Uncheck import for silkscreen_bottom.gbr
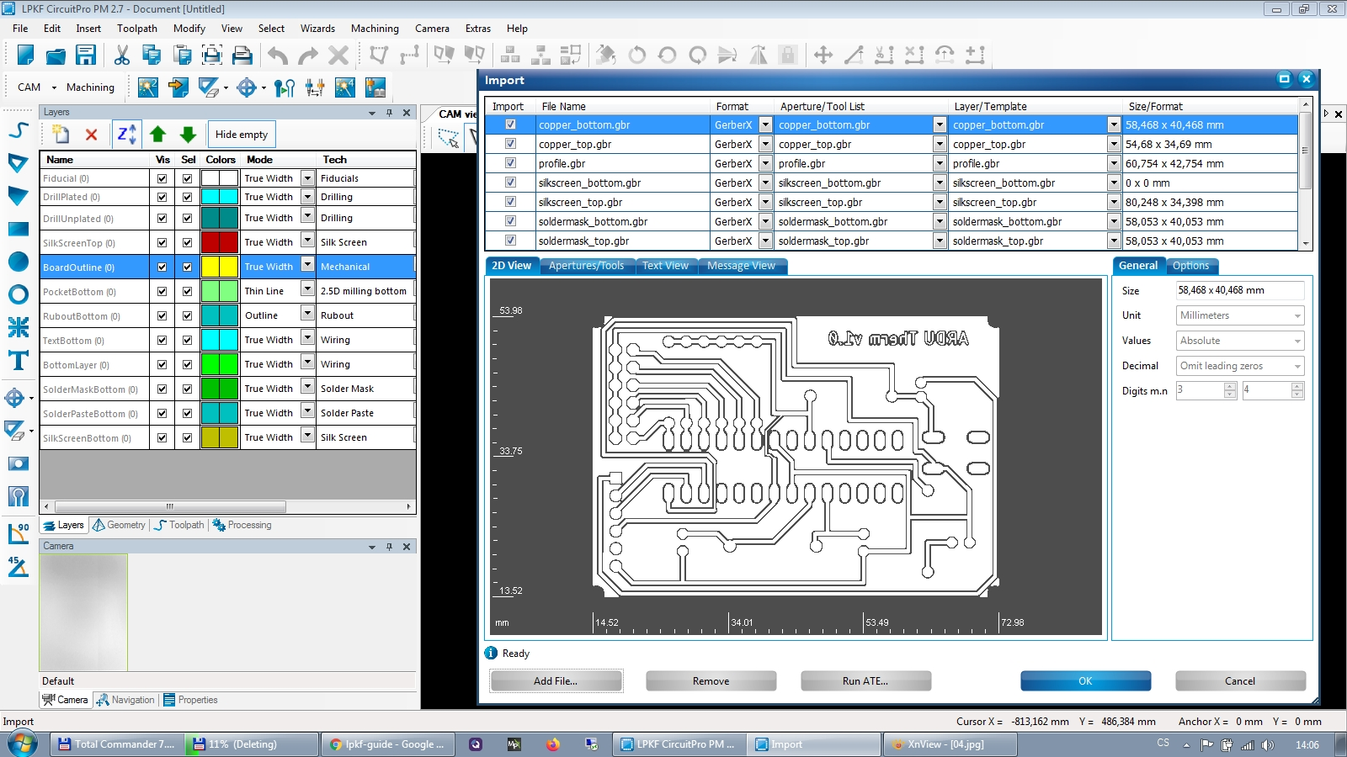The image size is (1347, 757). point(510,183)
